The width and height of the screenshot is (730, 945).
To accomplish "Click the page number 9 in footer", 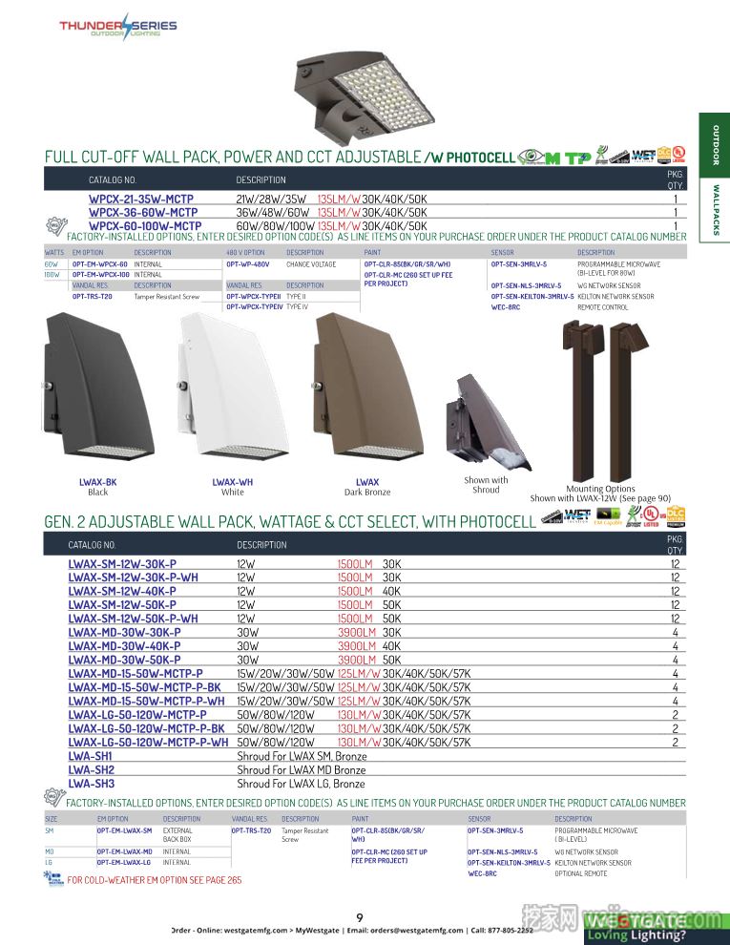I will [360, 917].
